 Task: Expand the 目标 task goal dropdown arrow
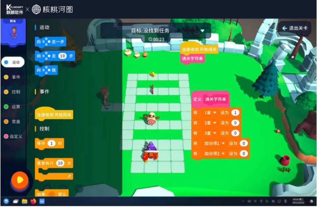point(202,31)
